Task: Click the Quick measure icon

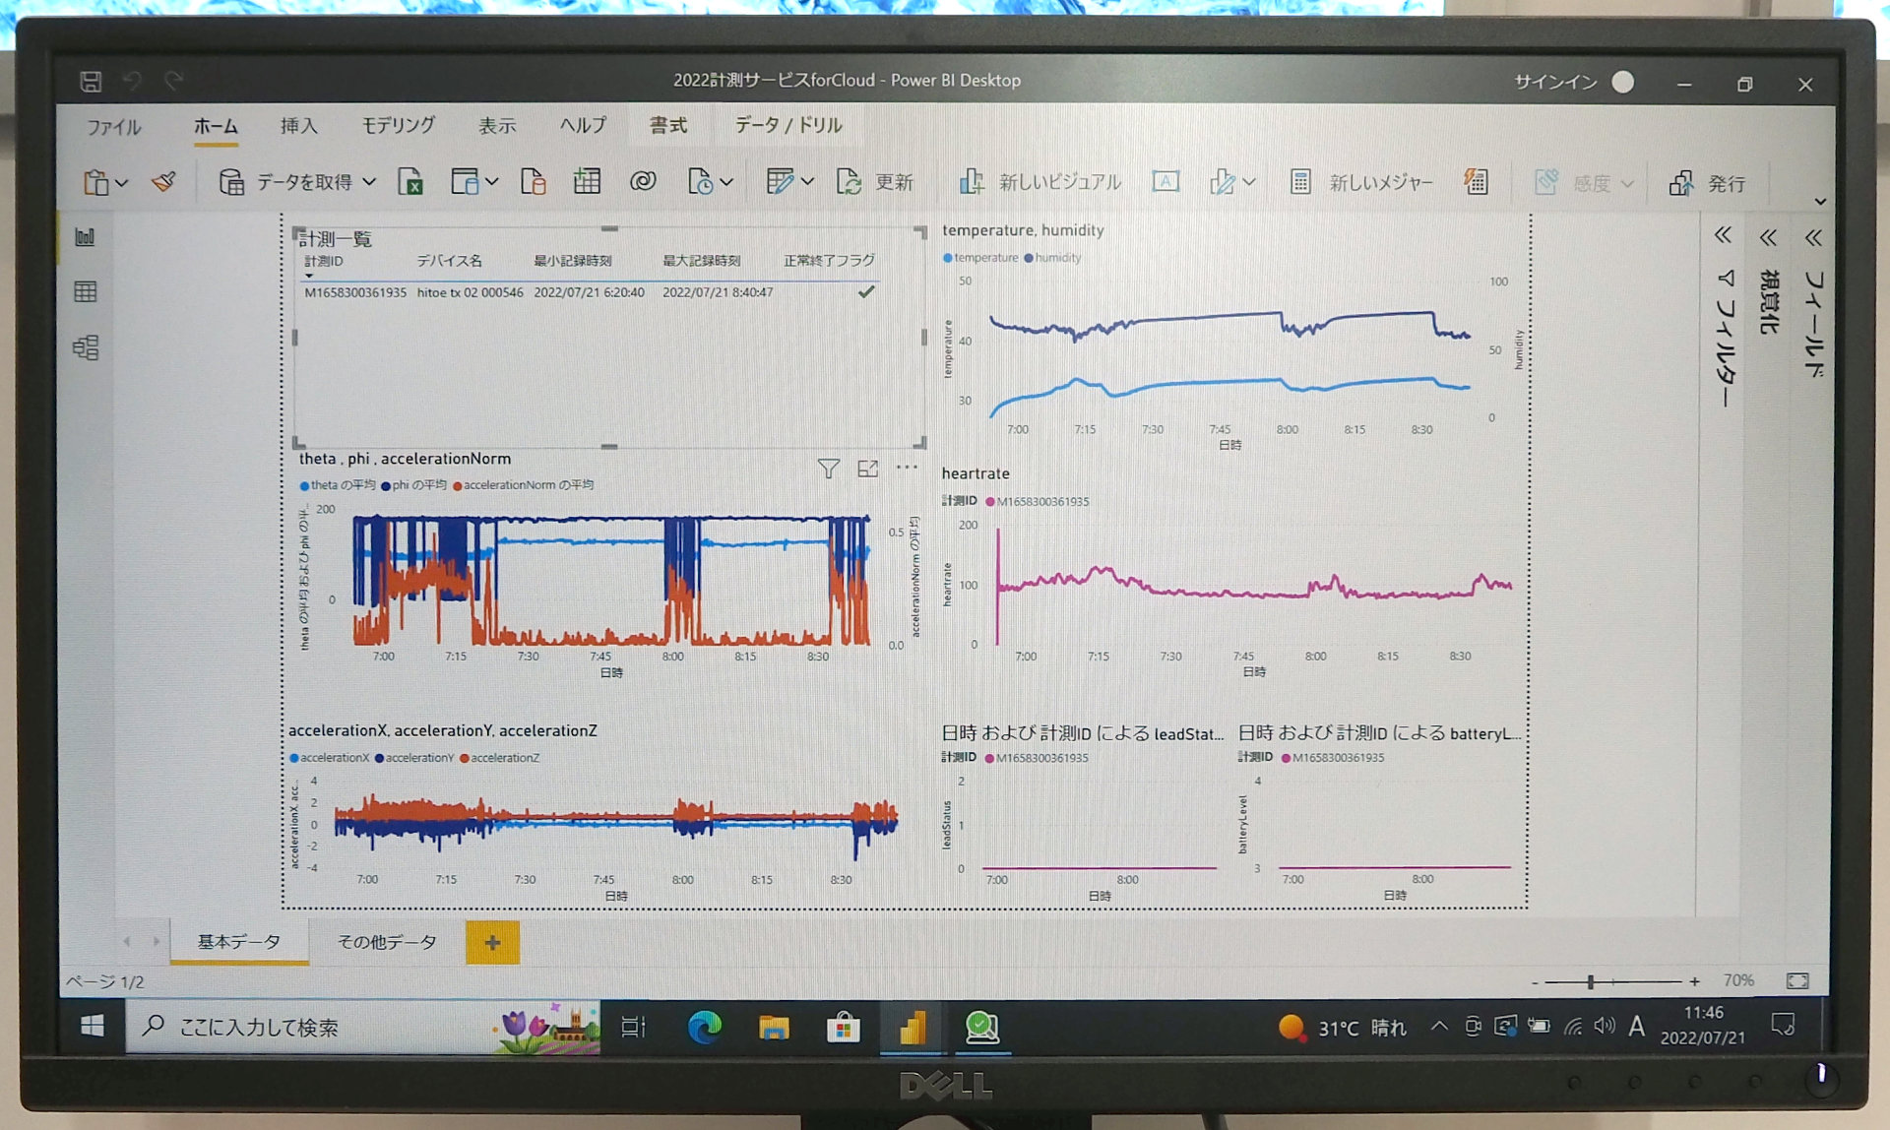Action: coord(1476,181)
